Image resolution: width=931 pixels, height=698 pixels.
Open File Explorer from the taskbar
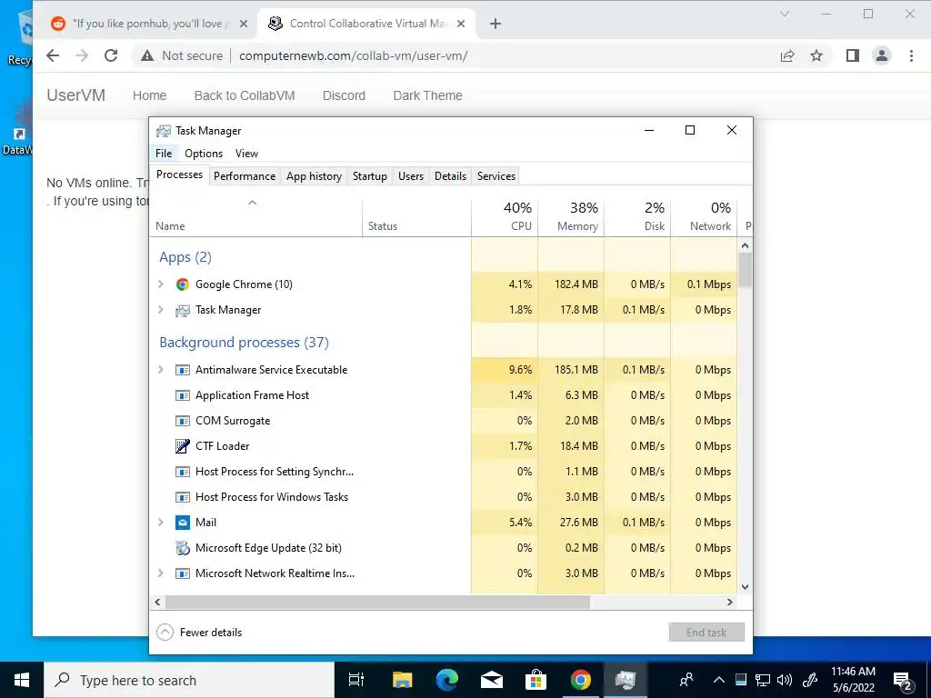pos(402,680)
